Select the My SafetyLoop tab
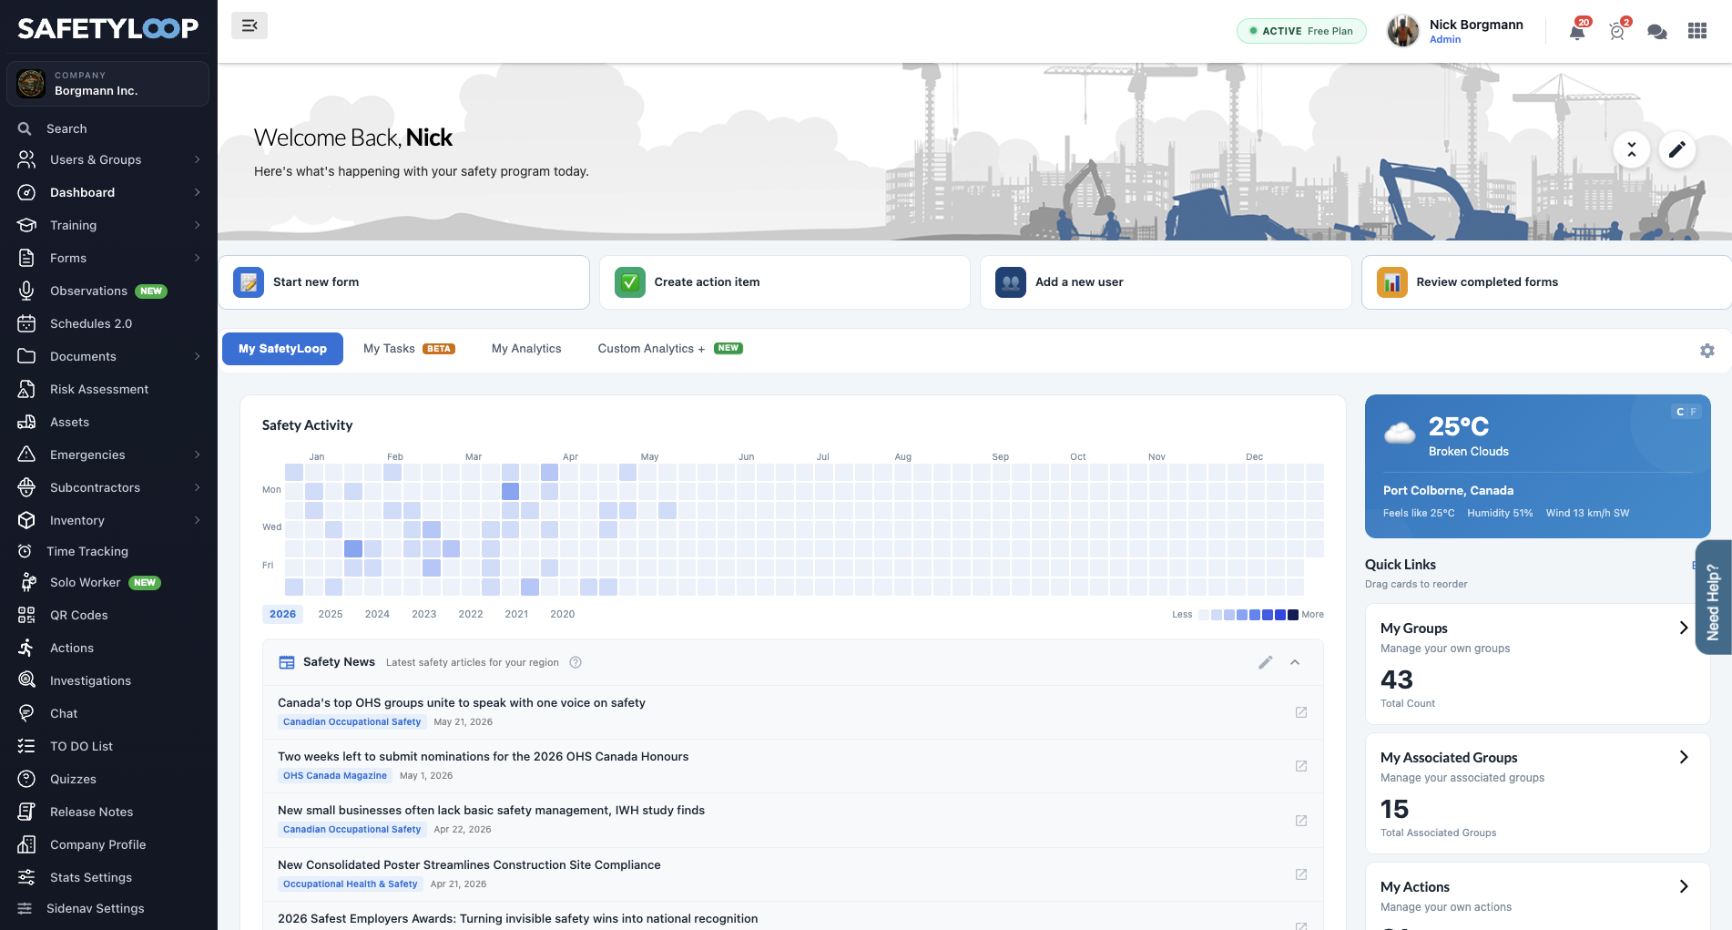 tap(282, 349)
